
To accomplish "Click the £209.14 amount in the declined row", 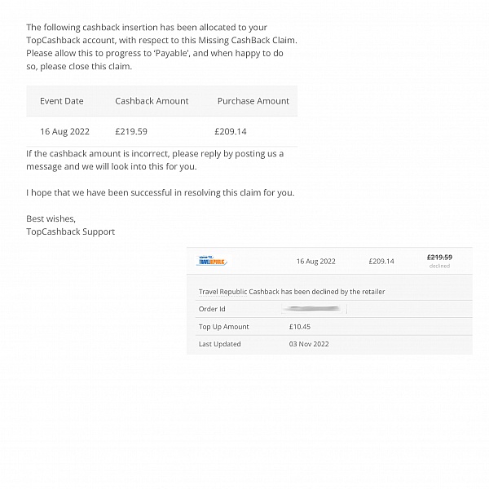I will point(381,262).
